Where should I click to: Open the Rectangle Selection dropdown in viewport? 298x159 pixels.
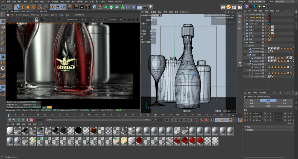[223, 18]
